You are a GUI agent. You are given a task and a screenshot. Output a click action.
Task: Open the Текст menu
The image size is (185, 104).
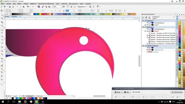pyautogui.click(x=58, y=4)
